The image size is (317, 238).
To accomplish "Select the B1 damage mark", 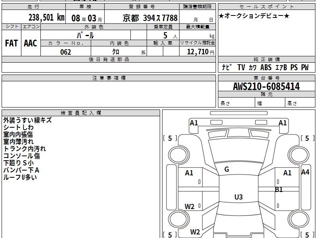I will tap(279, 190).
